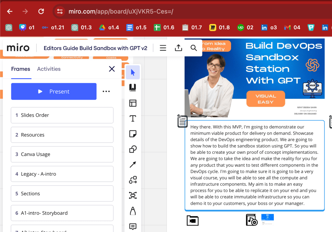Open the 01.7 clipboard bookmark
The height and width of the screenshot is (232, 332).
click(x=192, y=28)
